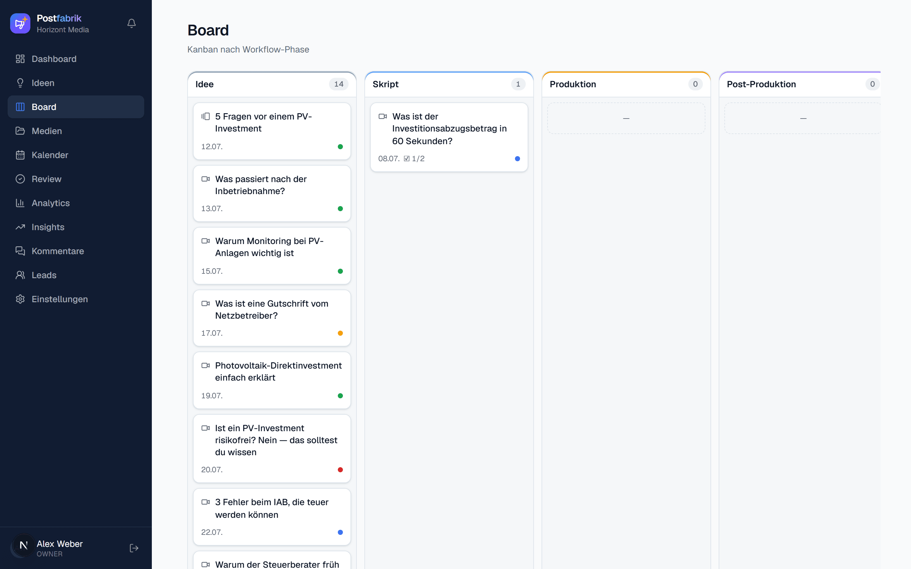Viewport: 911px width, 569px height.
Task: Click the empty Produktion drop zone
Action: click(x=626, y=118)
